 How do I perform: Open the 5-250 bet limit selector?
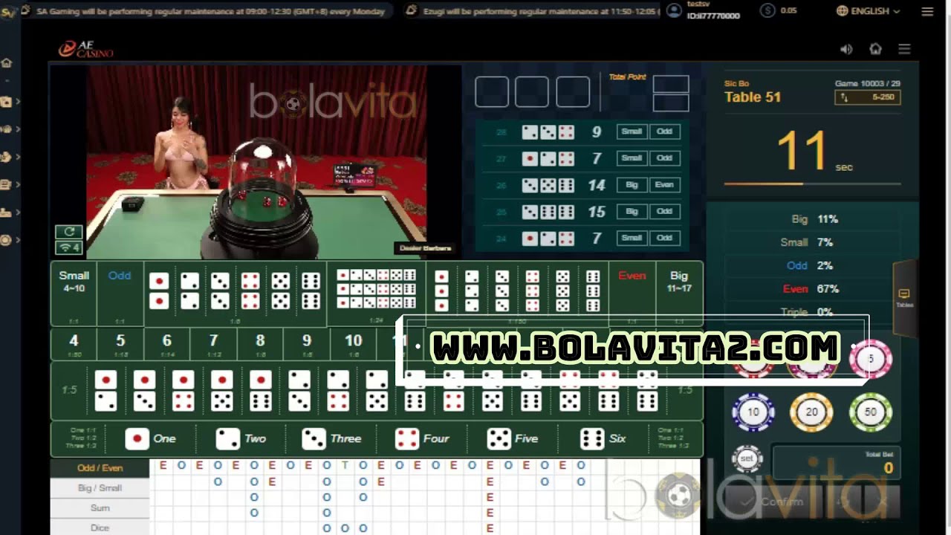[868, 97]
